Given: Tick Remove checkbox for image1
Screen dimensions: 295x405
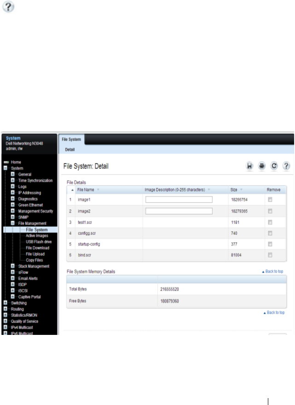Looking at the screenshot, I should pyautogui.click(x=270, y=200).
